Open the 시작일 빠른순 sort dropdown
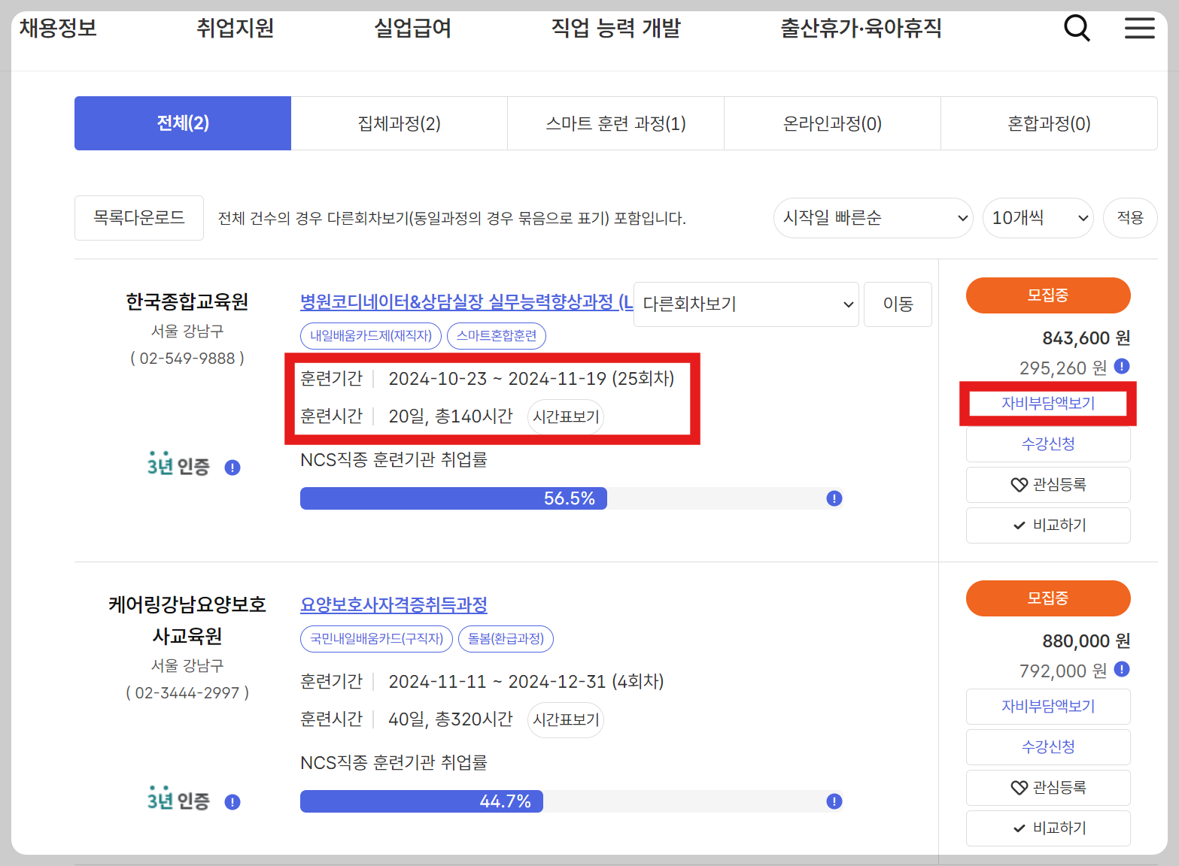Image resolution: width=1179 pixels, height=866 pixels. point(873,218)
